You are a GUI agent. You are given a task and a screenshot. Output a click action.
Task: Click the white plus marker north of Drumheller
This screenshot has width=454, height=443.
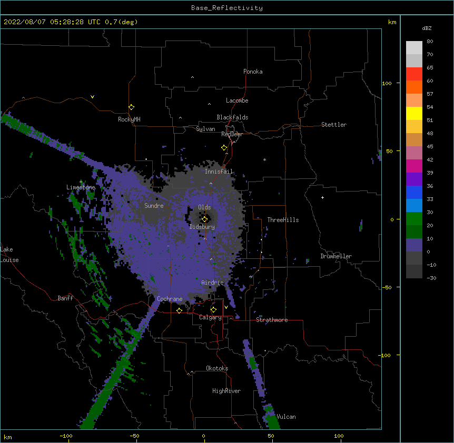pos(322,197)
